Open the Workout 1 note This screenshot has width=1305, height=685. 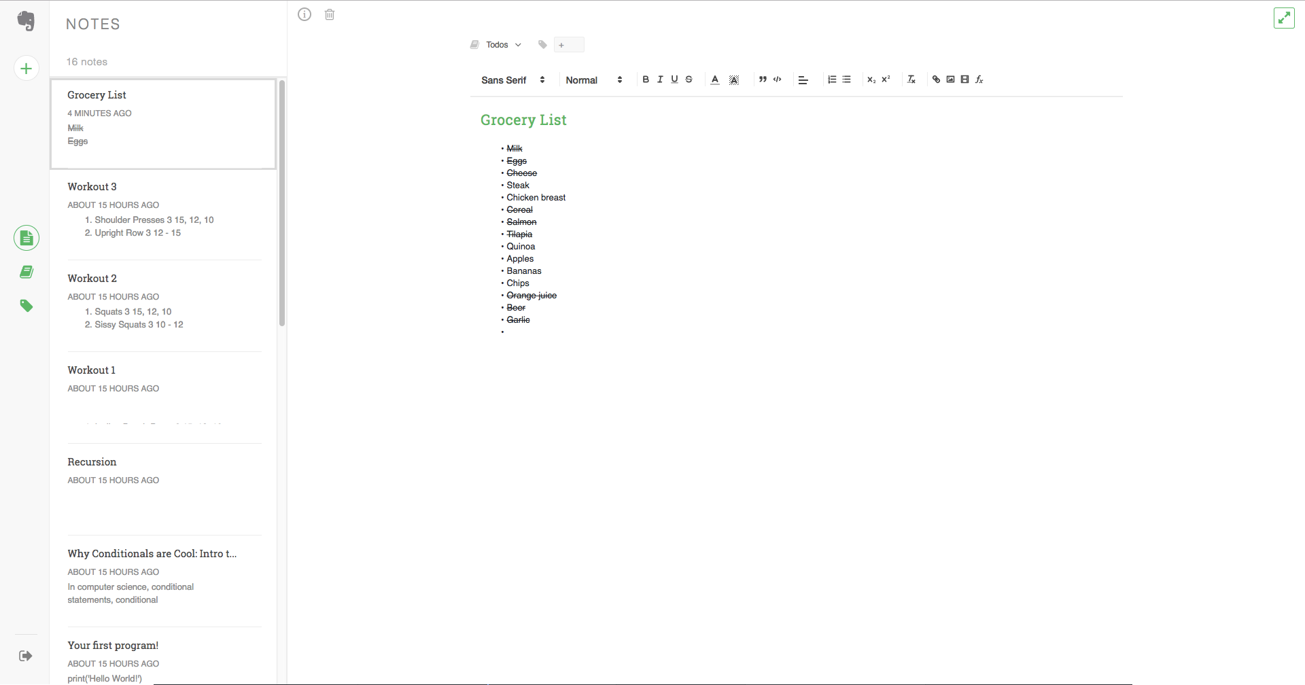click(164, 398)
